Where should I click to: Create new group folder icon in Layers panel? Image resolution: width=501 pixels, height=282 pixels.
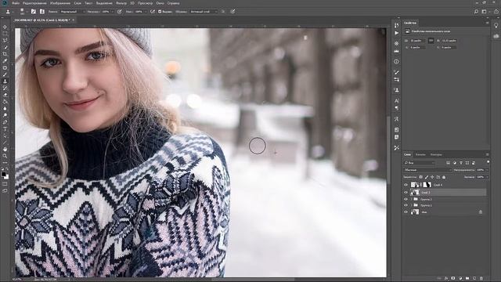click(467, 279)
